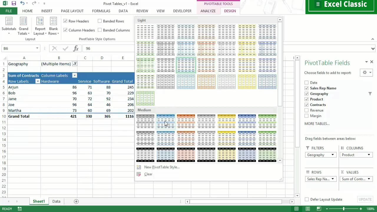The height and width of the screenshot is (212, 377).
Task: Click the Save icon in quick access toolbar
Action: pyautogui.click(x=14, y=4)
